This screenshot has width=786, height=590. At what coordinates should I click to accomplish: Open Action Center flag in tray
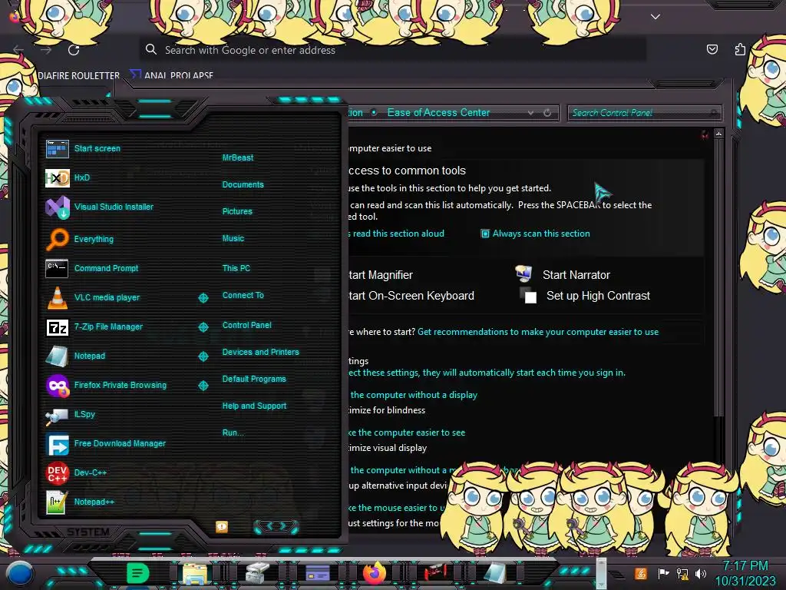click(x=662, y=573)
